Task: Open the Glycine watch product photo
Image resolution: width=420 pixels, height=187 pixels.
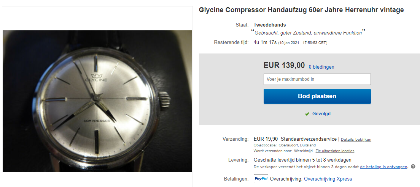Action: [x=97, y=101]
